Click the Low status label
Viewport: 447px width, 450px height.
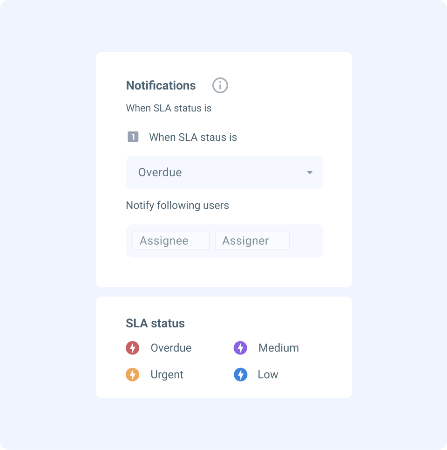pos(268,374)
